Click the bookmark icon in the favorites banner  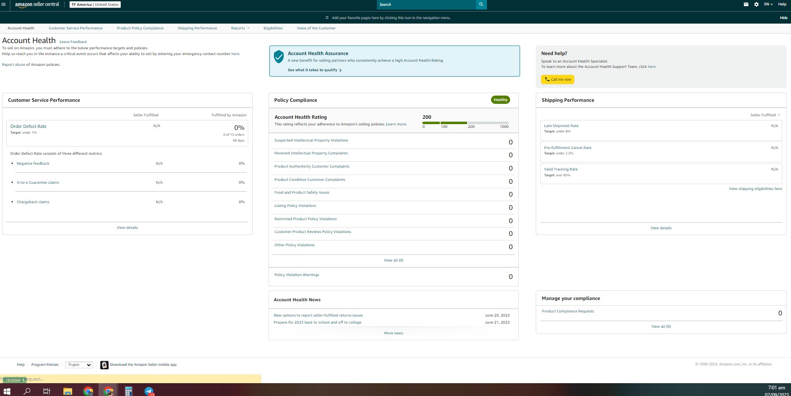(327, 18)
